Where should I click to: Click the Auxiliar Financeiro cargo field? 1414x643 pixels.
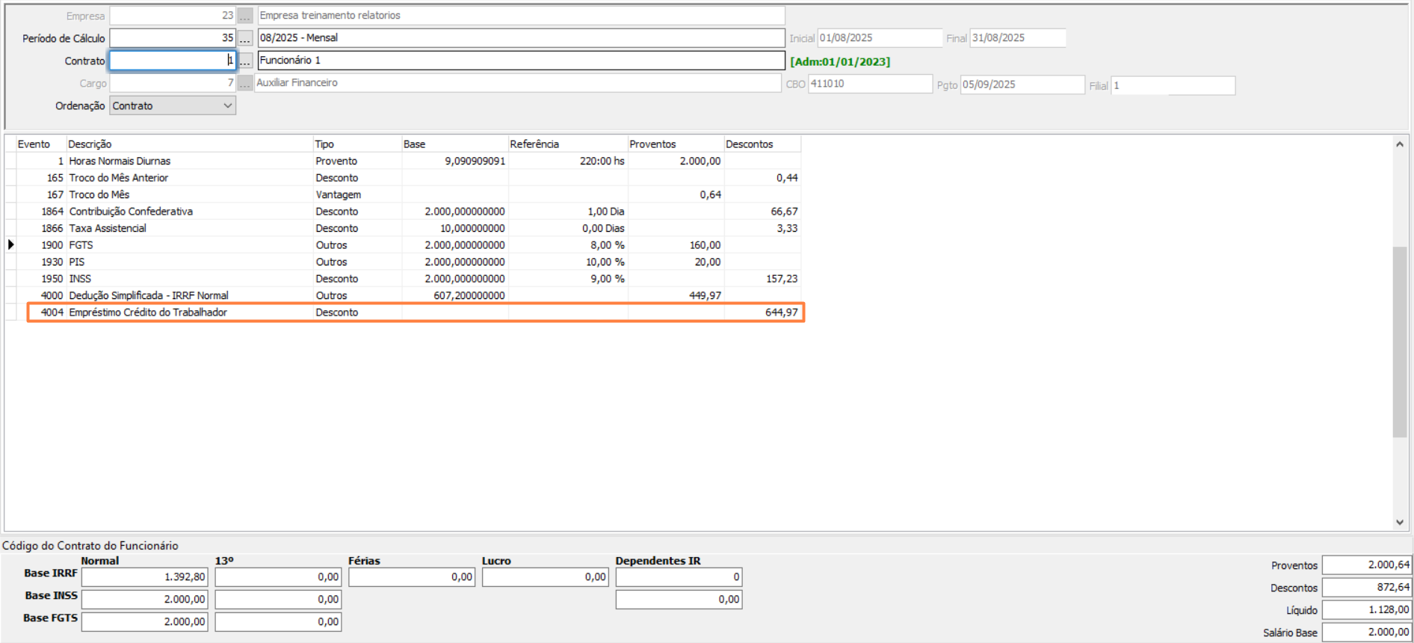tap(518, 83)
